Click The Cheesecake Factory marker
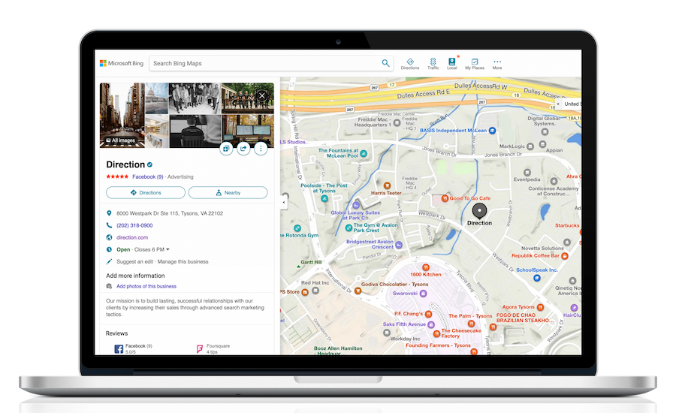Screen dimensions: 676x413 tap(436, 333)
